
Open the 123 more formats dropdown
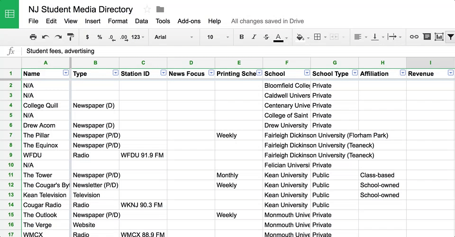click(137, 37)
